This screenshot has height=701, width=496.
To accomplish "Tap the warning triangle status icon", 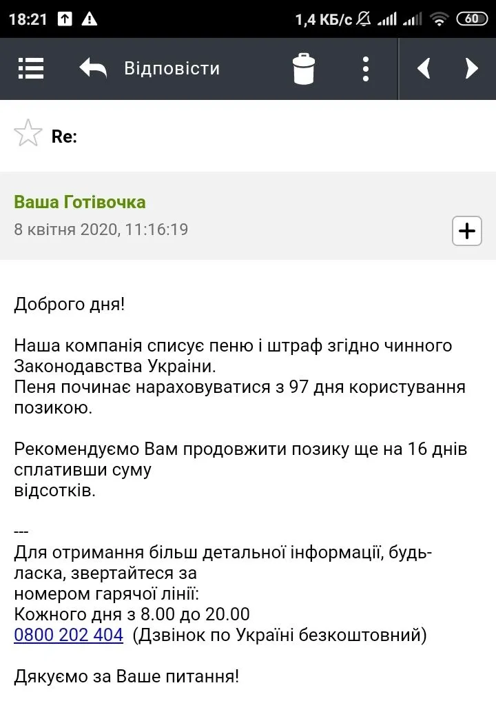I will [x=90, y=19].
